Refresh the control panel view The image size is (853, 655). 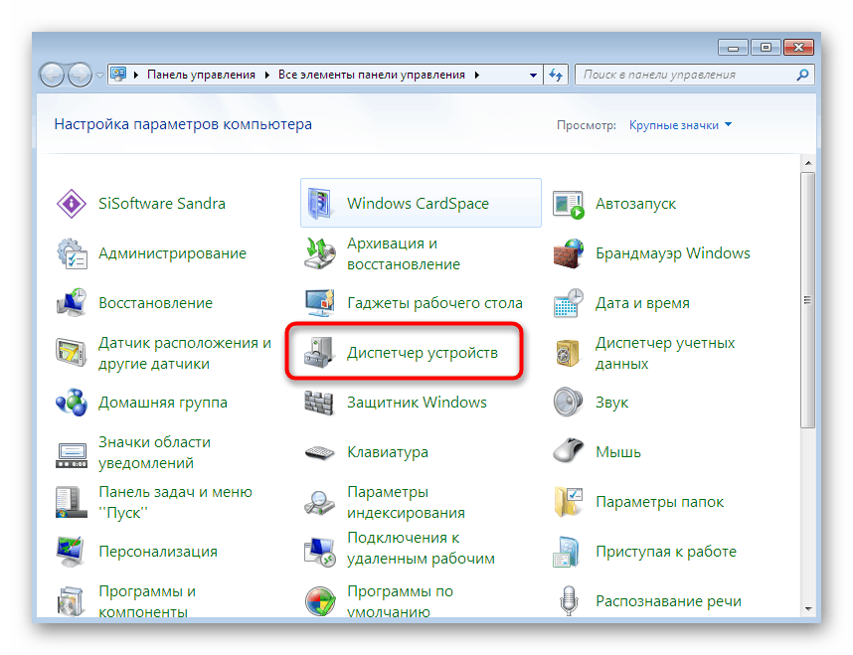point(556,76)
